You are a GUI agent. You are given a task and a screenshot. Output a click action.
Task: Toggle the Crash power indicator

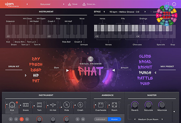coord(85,102)
